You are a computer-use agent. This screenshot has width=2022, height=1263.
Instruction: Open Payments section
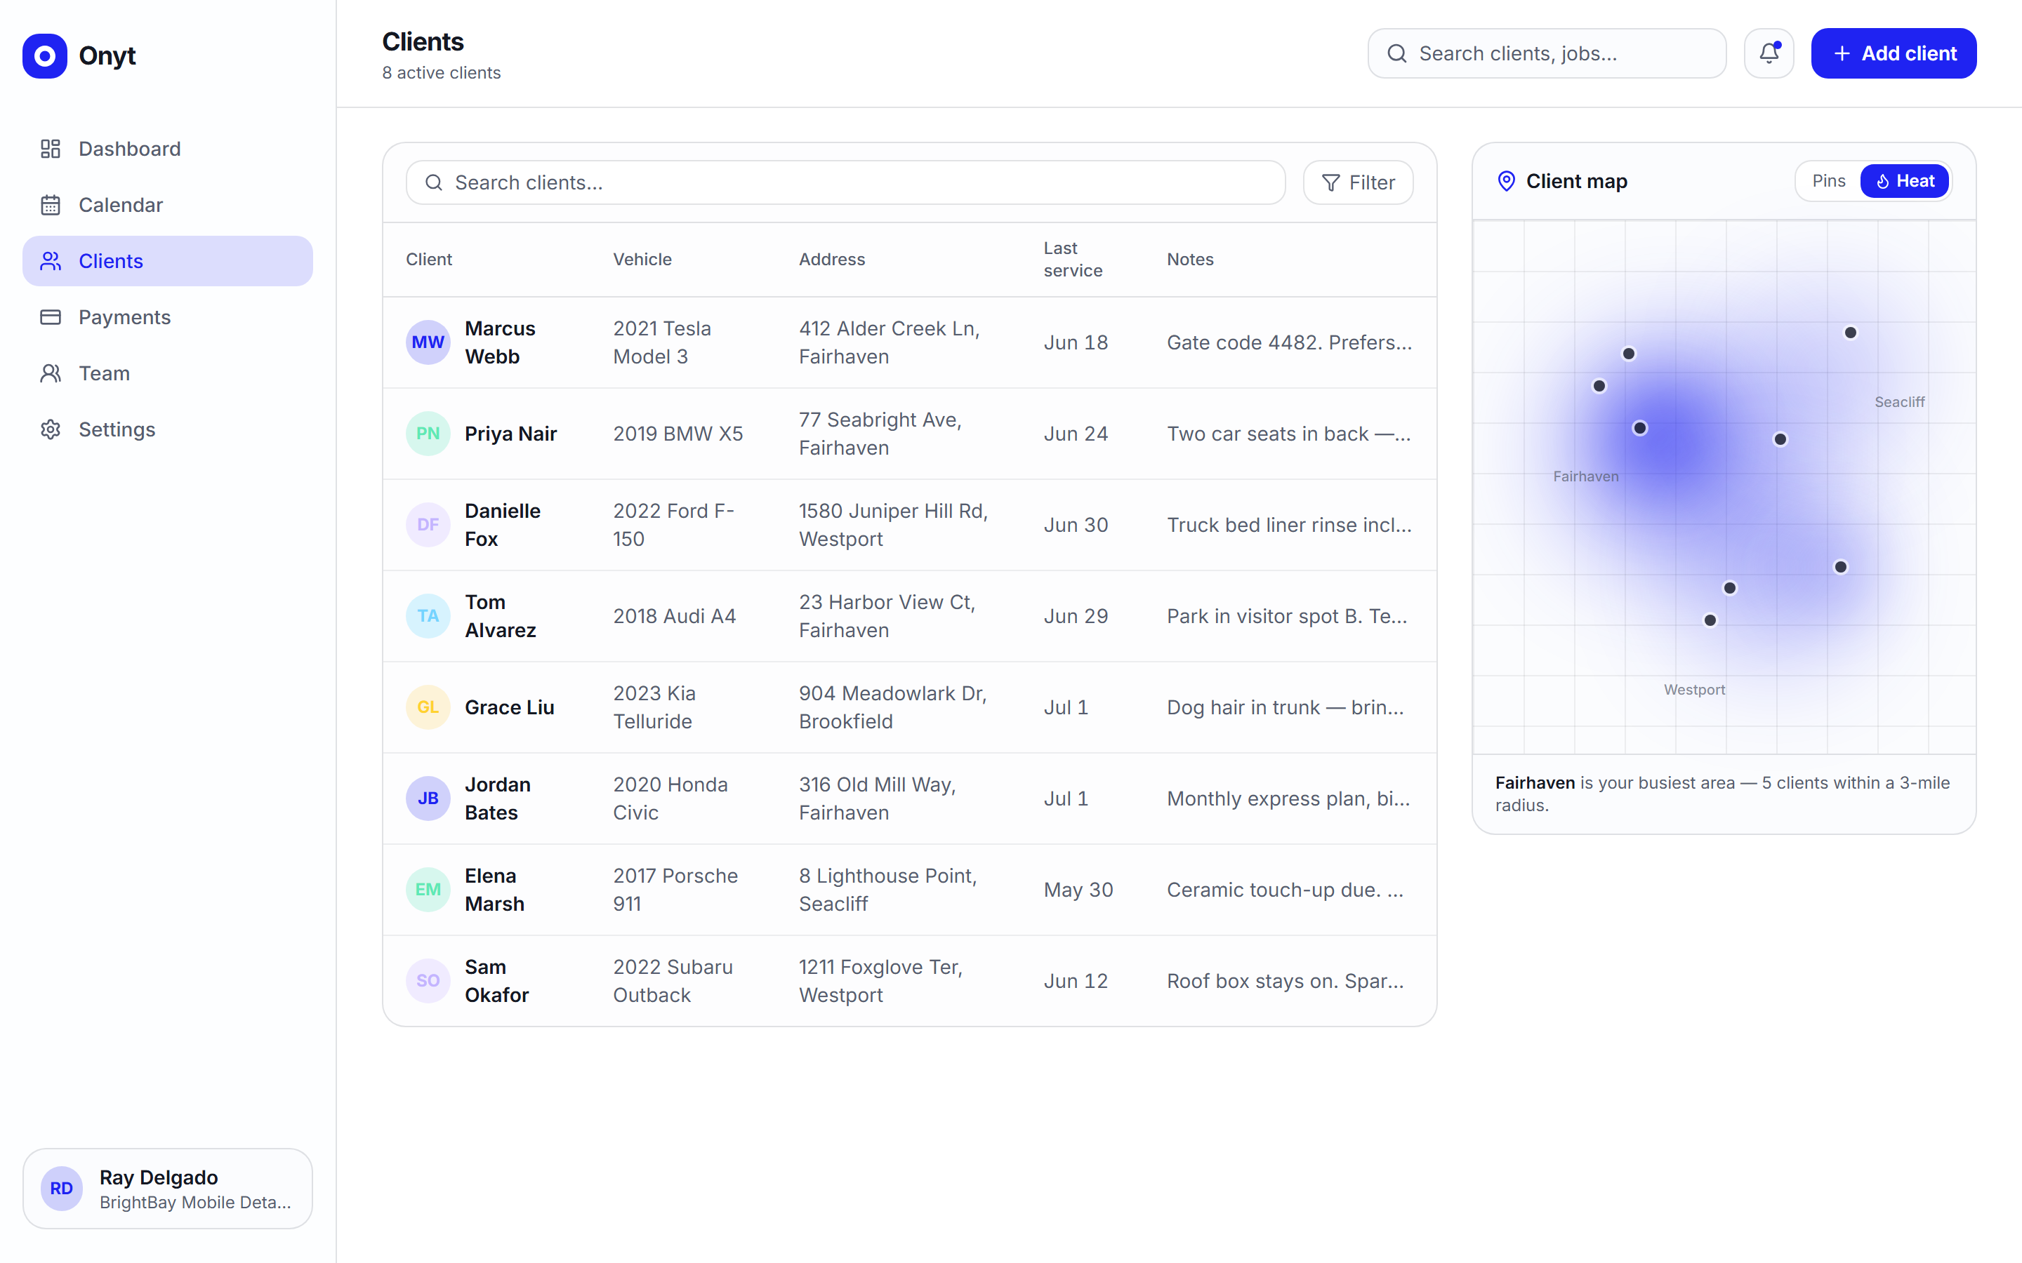point(168,317)
